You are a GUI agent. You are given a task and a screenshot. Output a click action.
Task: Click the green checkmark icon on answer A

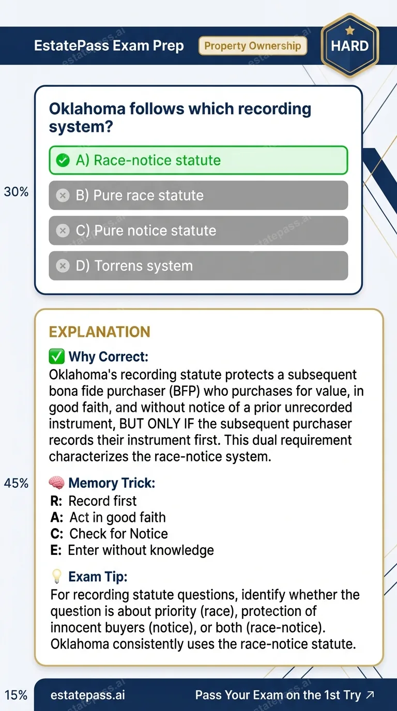[63, 160]
